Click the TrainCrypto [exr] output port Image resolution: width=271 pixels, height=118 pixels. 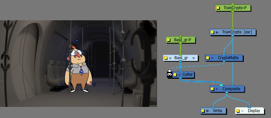(233, 35)
